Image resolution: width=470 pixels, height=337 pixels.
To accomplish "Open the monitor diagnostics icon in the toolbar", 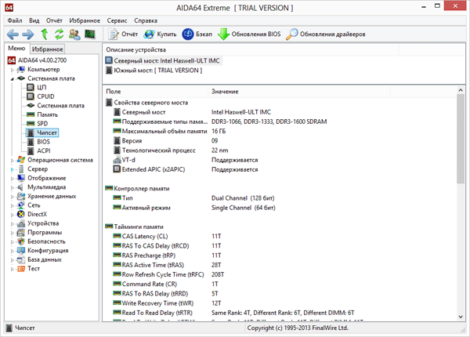I will point(89,34).
